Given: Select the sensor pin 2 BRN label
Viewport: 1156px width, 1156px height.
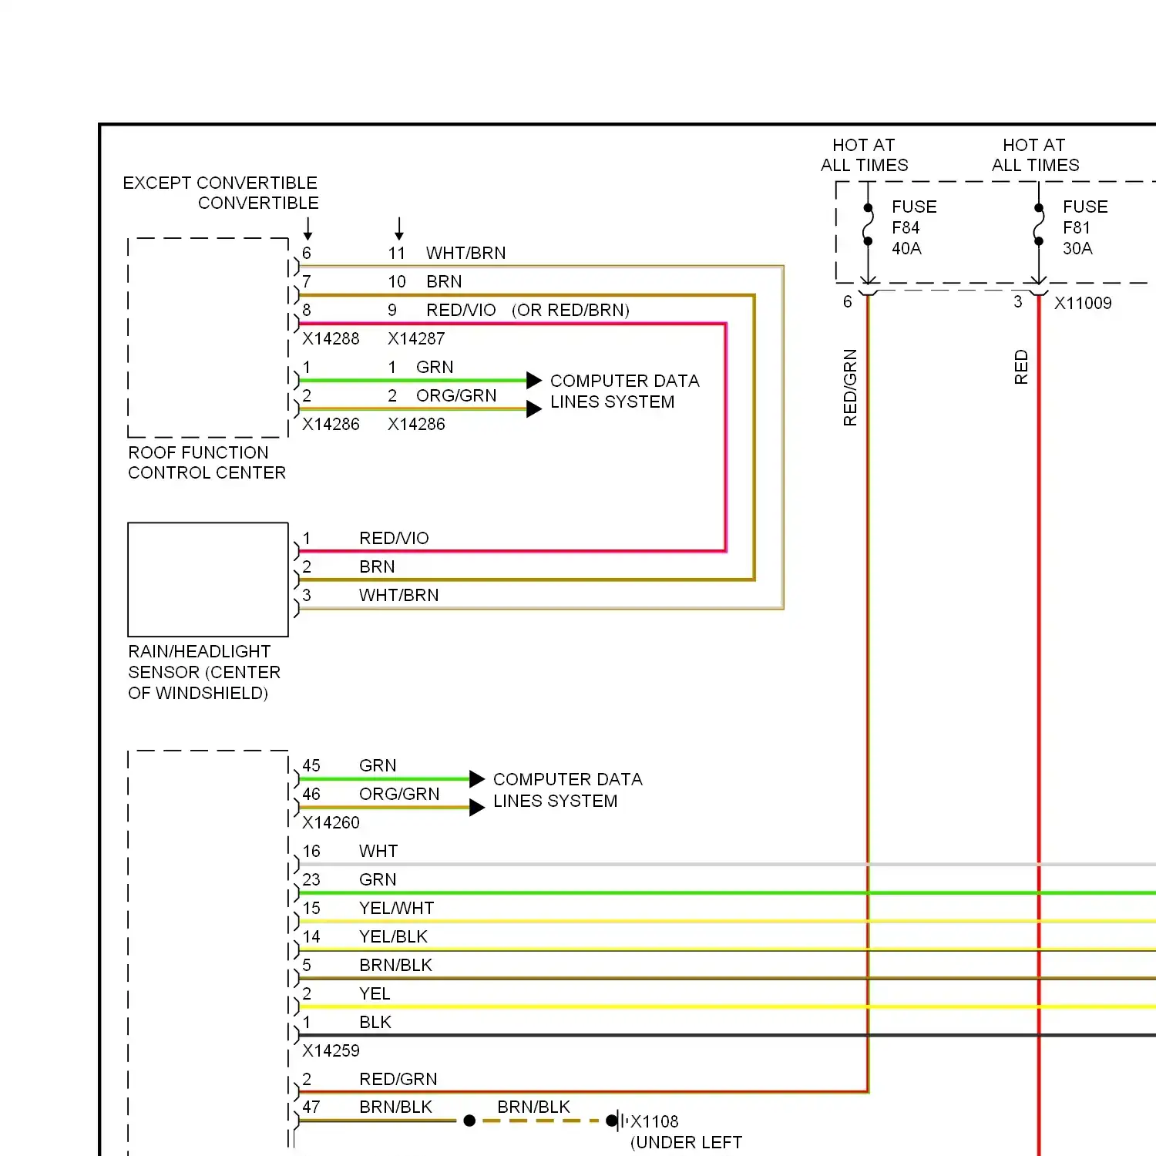Looking at the screenshot, I should (x=377, y=566).
